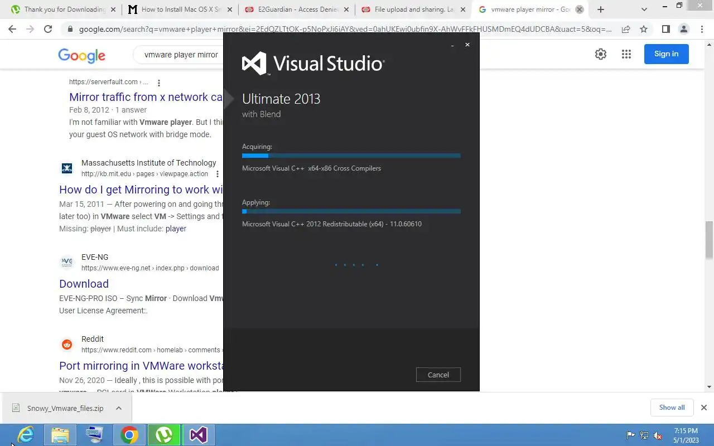This screenshot has width=714, height=446.
Task: Open Port mirroring in VMWare result
Action: pyautogui.click(x=141, y=366)
